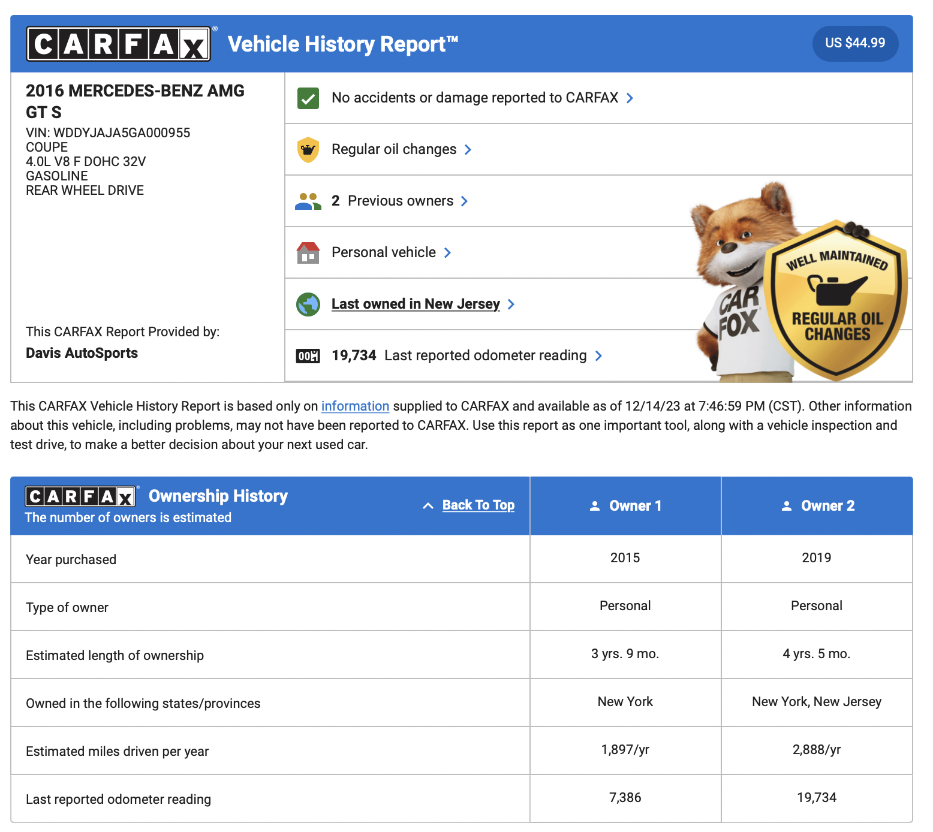Click the Type of owner row label

tap(67, 607)
